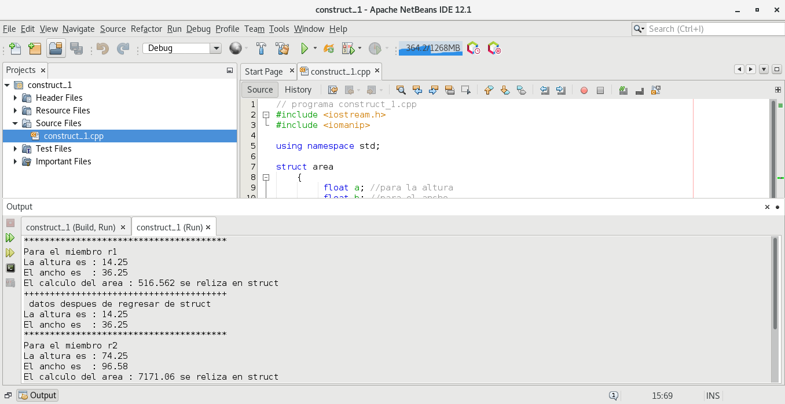Click the Debug Project toolbar icon

point(349,49)
